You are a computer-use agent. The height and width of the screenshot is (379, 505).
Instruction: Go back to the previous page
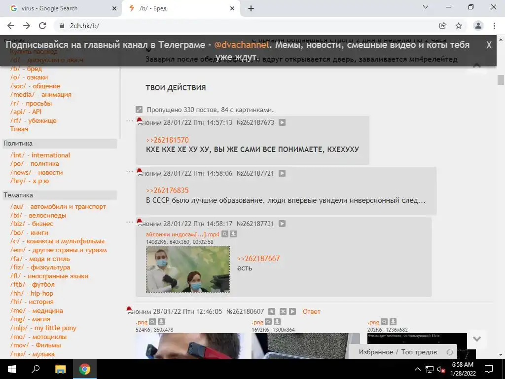point(11,26)
